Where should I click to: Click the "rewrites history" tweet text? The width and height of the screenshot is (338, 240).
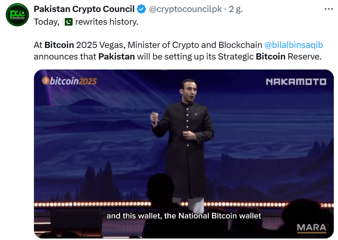pyautogui.click(x=106, y=22)
